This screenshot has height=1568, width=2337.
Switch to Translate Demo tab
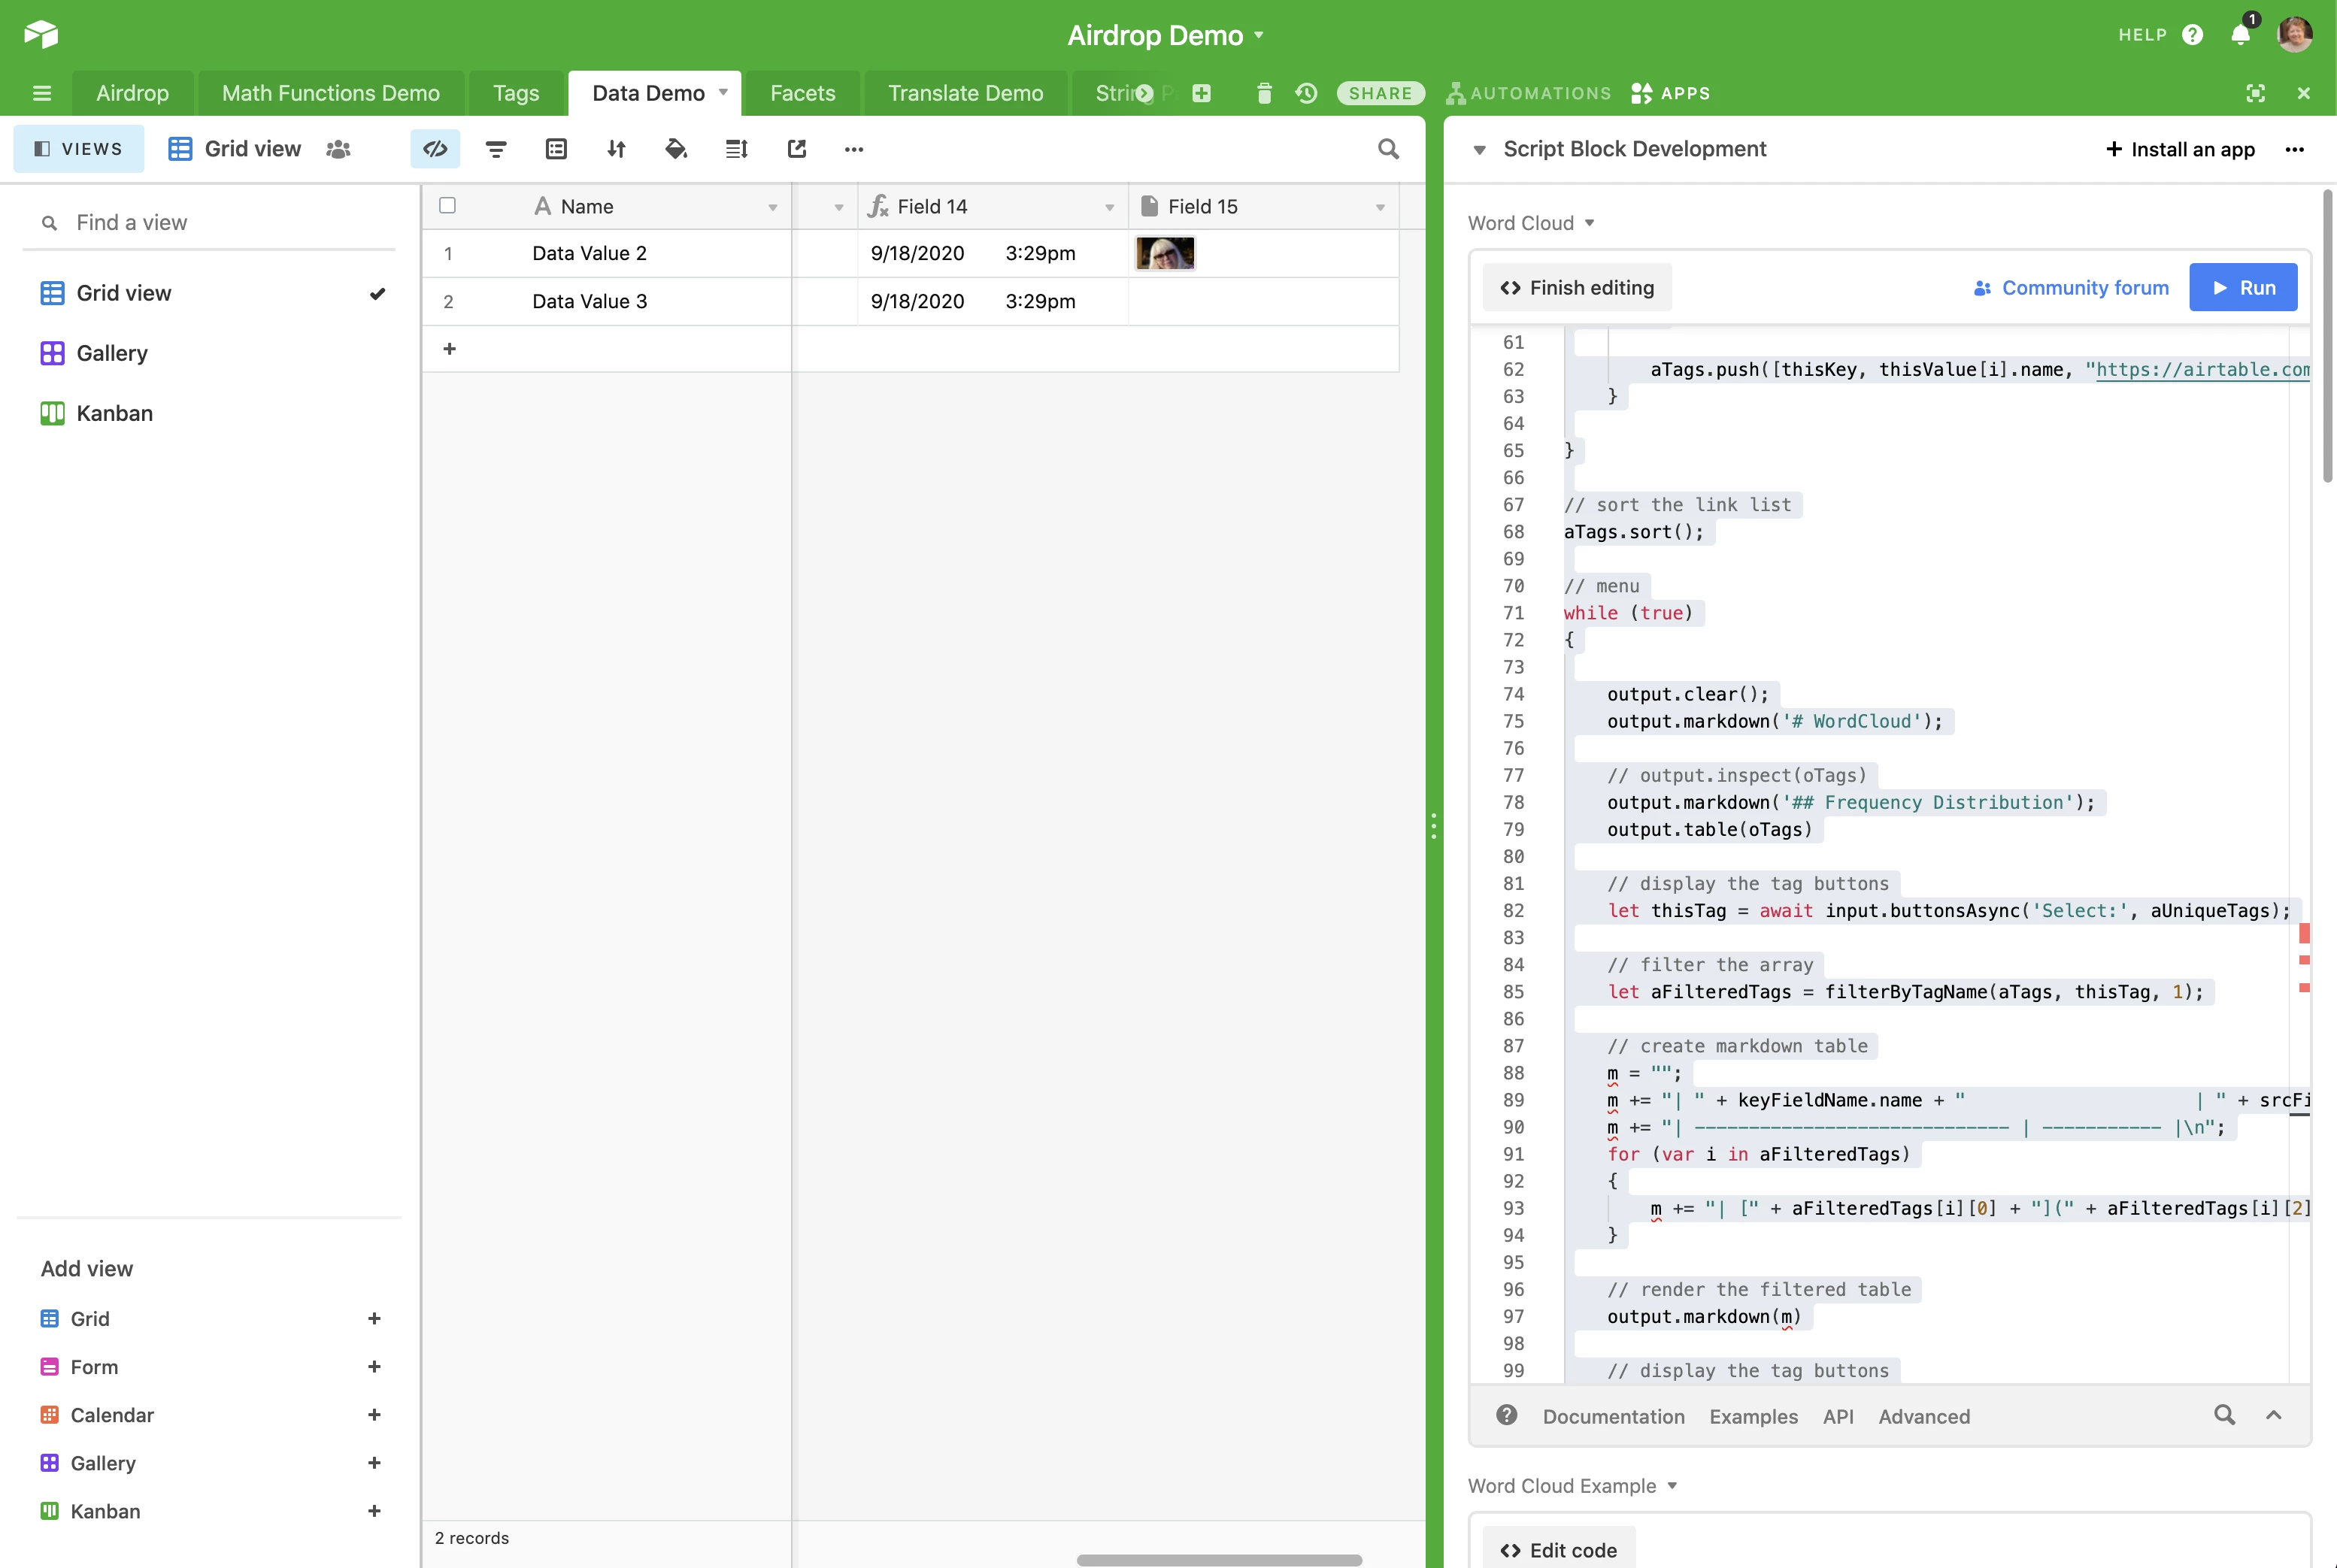tap(965, 93)
